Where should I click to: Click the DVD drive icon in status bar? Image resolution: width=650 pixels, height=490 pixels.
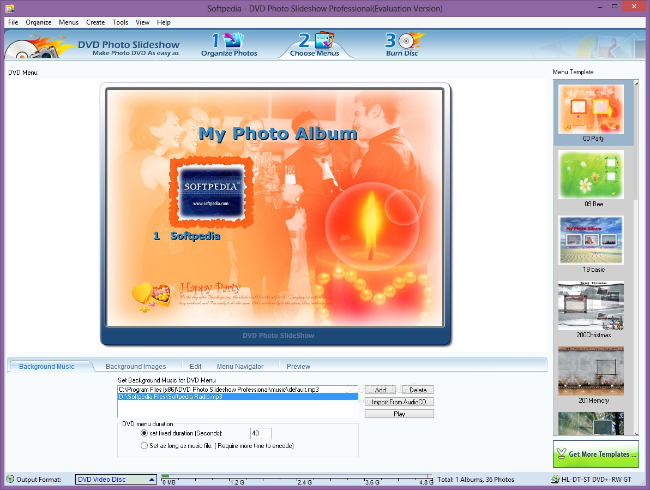point(555,479)
